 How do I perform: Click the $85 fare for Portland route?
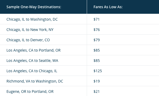pos(97,50)
